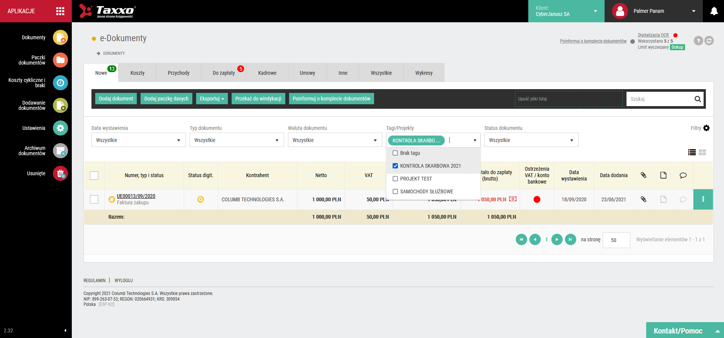Click the search magnifier icon
724x338 pixels.
(698, 99)
